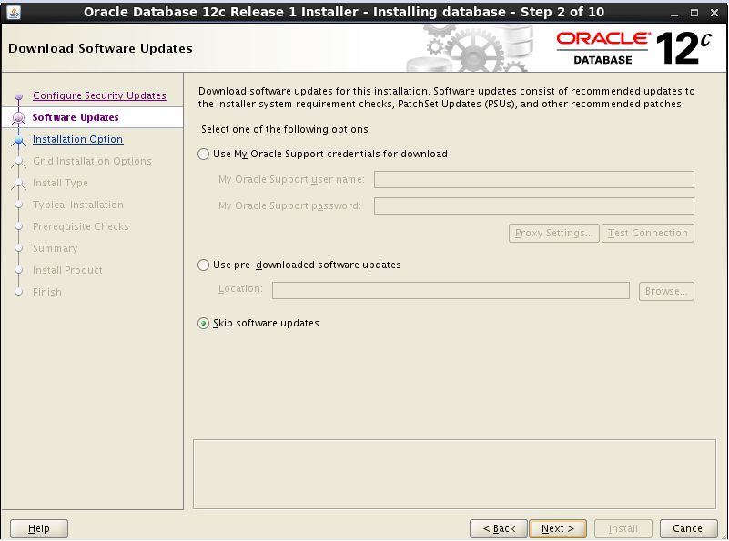Open the Help dialog
This screenshot has width=729, height=541.
[38, 528]
